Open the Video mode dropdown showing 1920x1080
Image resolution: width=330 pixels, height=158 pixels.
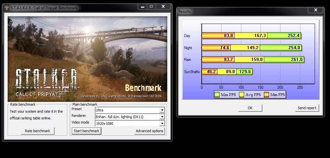[130, 123]
